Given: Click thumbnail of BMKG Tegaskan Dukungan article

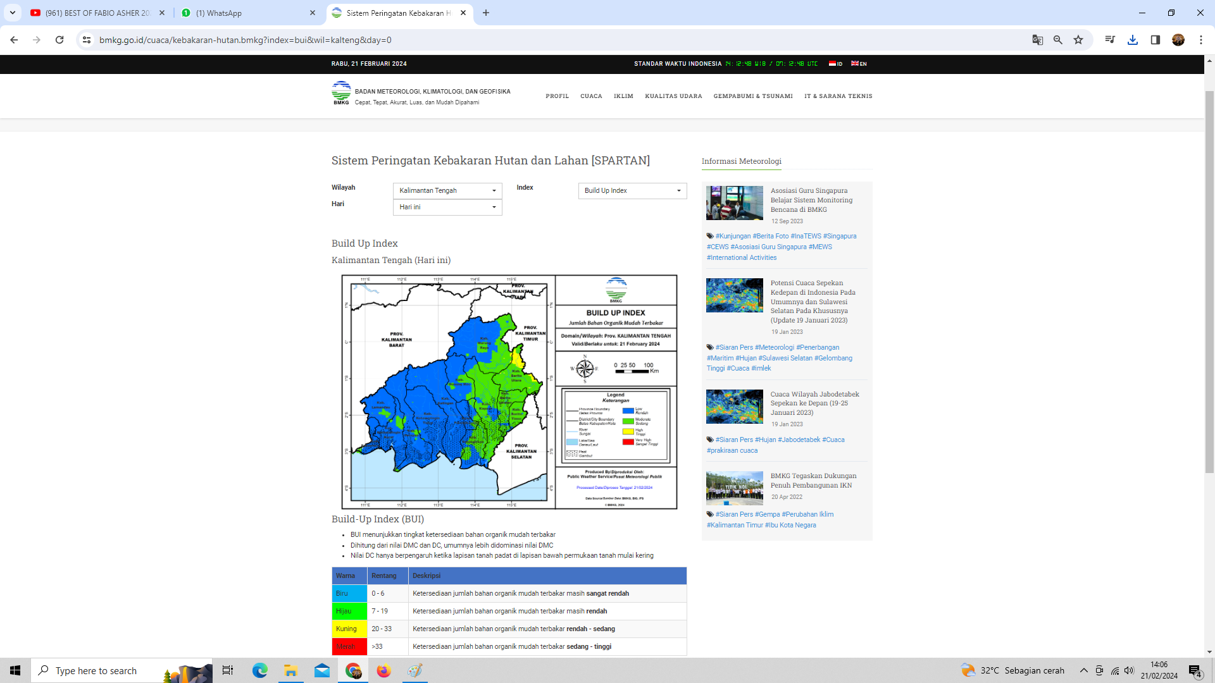Looking at the screenshot, I should 735,488.
